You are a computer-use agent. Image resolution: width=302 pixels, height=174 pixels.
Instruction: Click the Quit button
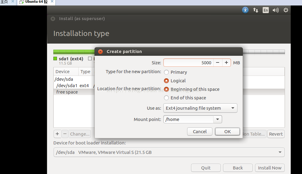click(206, 168)
